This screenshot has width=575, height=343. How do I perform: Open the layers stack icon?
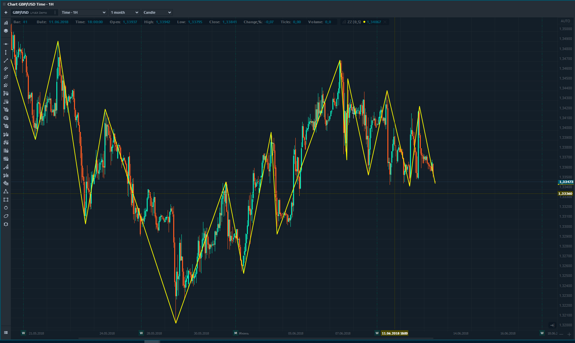tap(6, 31)
